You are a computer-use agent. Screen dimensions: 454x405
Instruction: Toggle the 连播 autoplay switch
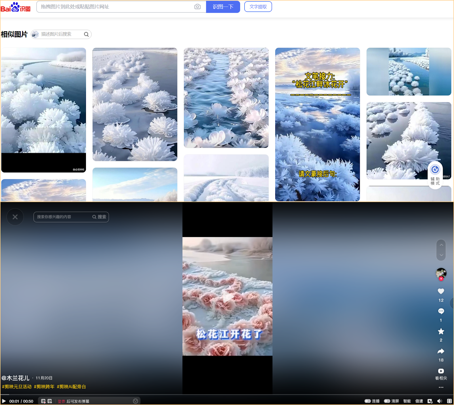coord(368,401)
